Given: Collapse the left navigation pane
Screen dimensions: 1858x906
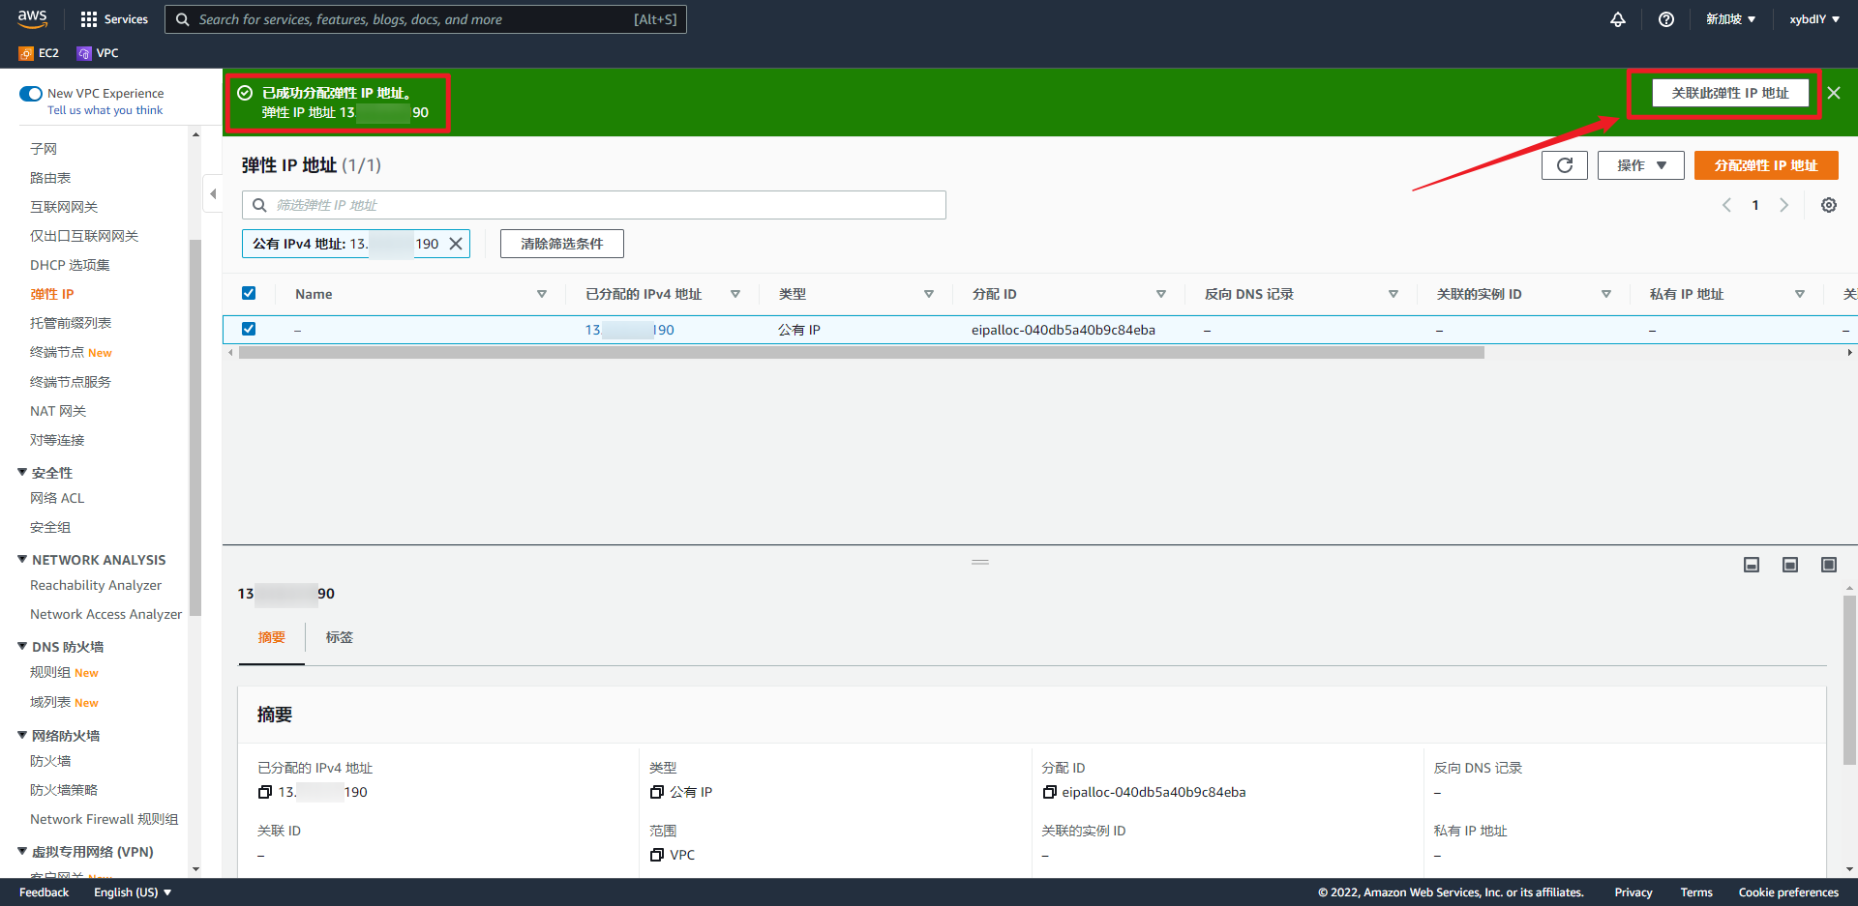Looking at the screenshot, I should [213, 193].
